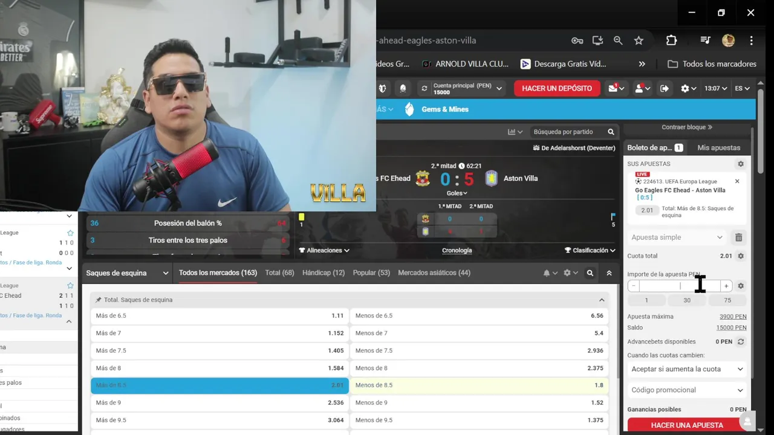Select the Total (68) tab

pyautogui.click(x=279, y=273)
